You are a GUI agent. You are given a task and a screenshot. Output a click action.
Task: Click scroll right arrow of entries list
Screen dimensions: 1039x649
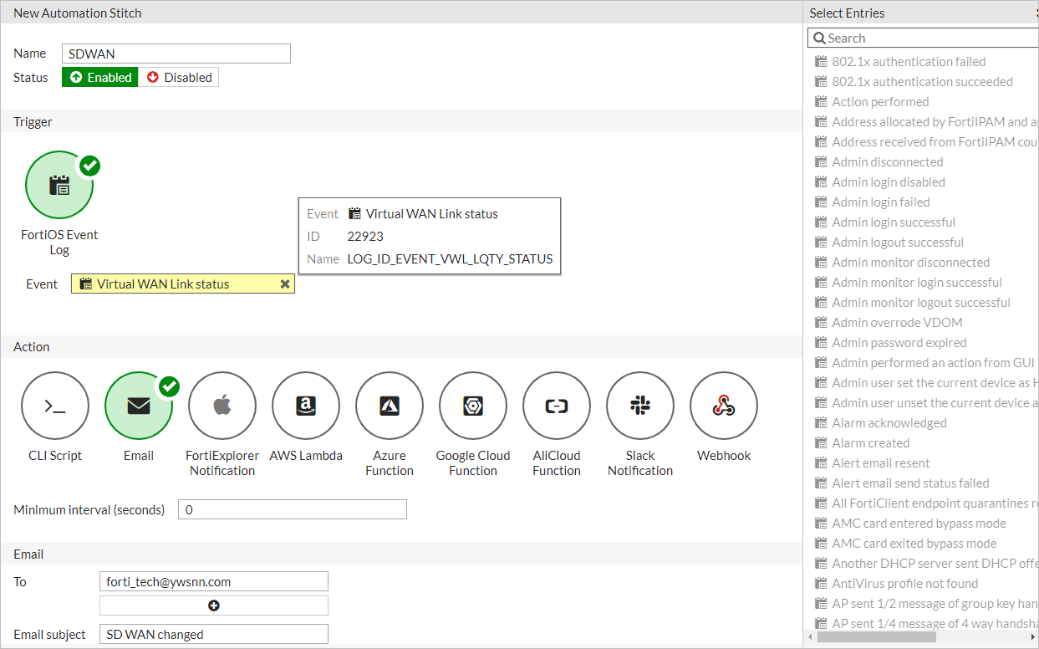coord(1033,637)
